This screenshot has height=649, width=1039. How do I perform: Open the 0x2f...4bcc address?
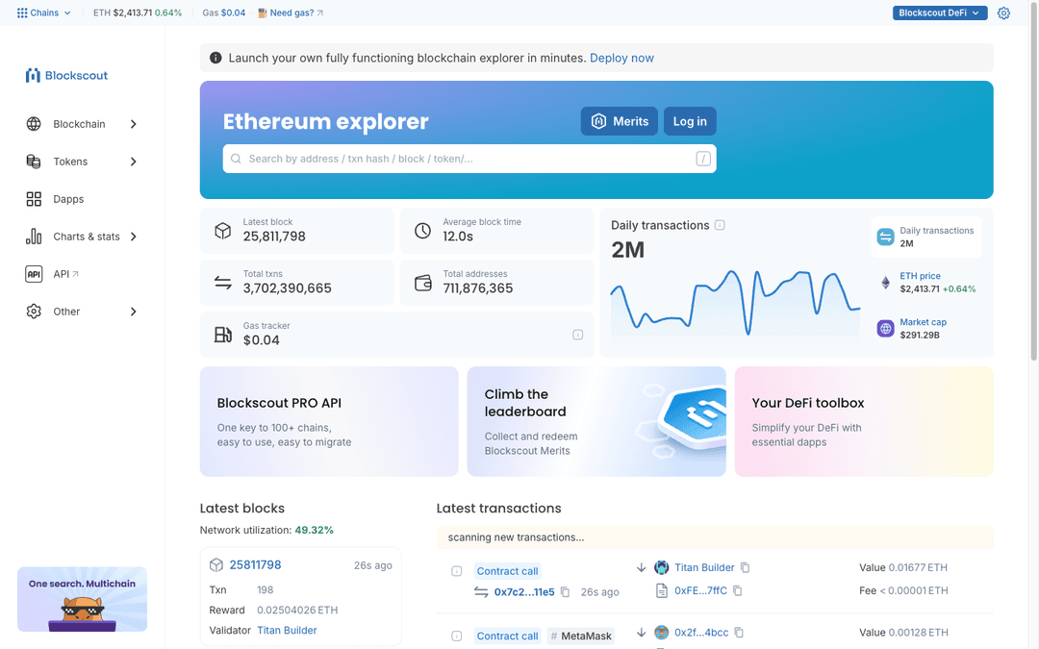701,633
